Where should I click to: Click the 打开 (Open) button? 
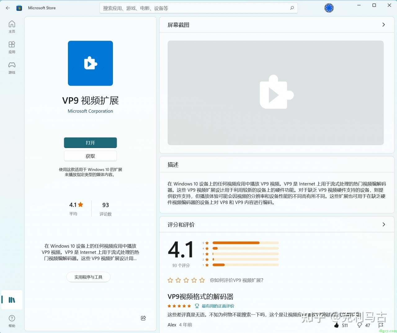(90, 142)
